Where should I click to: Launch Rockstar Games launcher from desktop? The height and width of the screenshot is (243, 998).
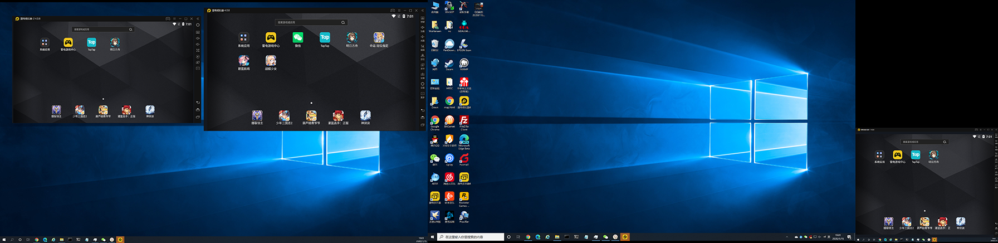pos(464,197)
